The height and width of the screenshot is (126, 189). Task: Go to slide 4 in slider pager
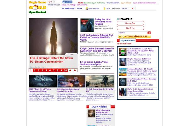click(42, 70)
